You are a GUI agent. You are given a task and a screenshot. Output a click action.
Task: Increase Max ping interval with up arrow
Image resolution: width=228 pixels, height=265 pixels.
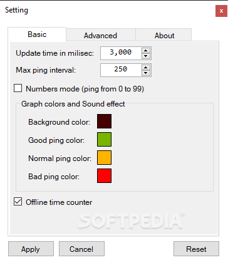[146, 67]
